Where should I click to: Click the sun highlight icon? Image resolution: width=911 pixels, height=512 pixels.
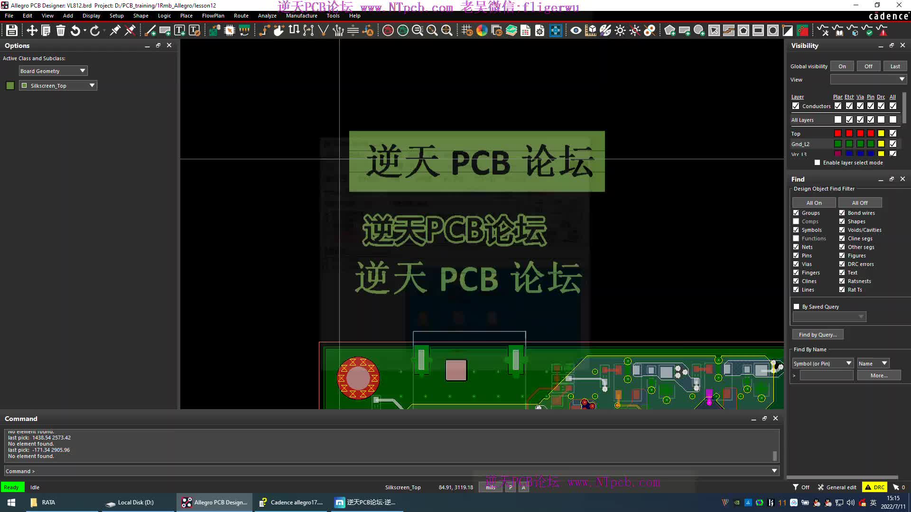pos(620,31)
